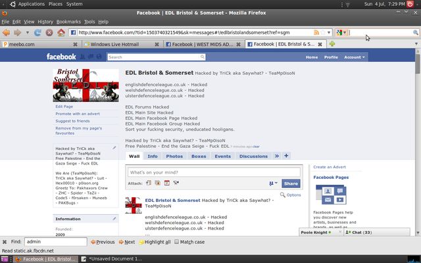The image size is (421, 263).
Task: Open a new tab with plus icon
Action: 333,44
